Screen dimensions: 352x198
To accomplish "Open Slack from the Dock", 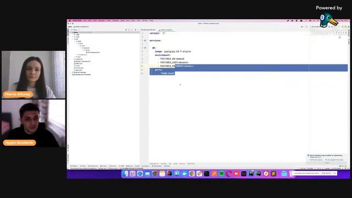I will click(199, 174).
